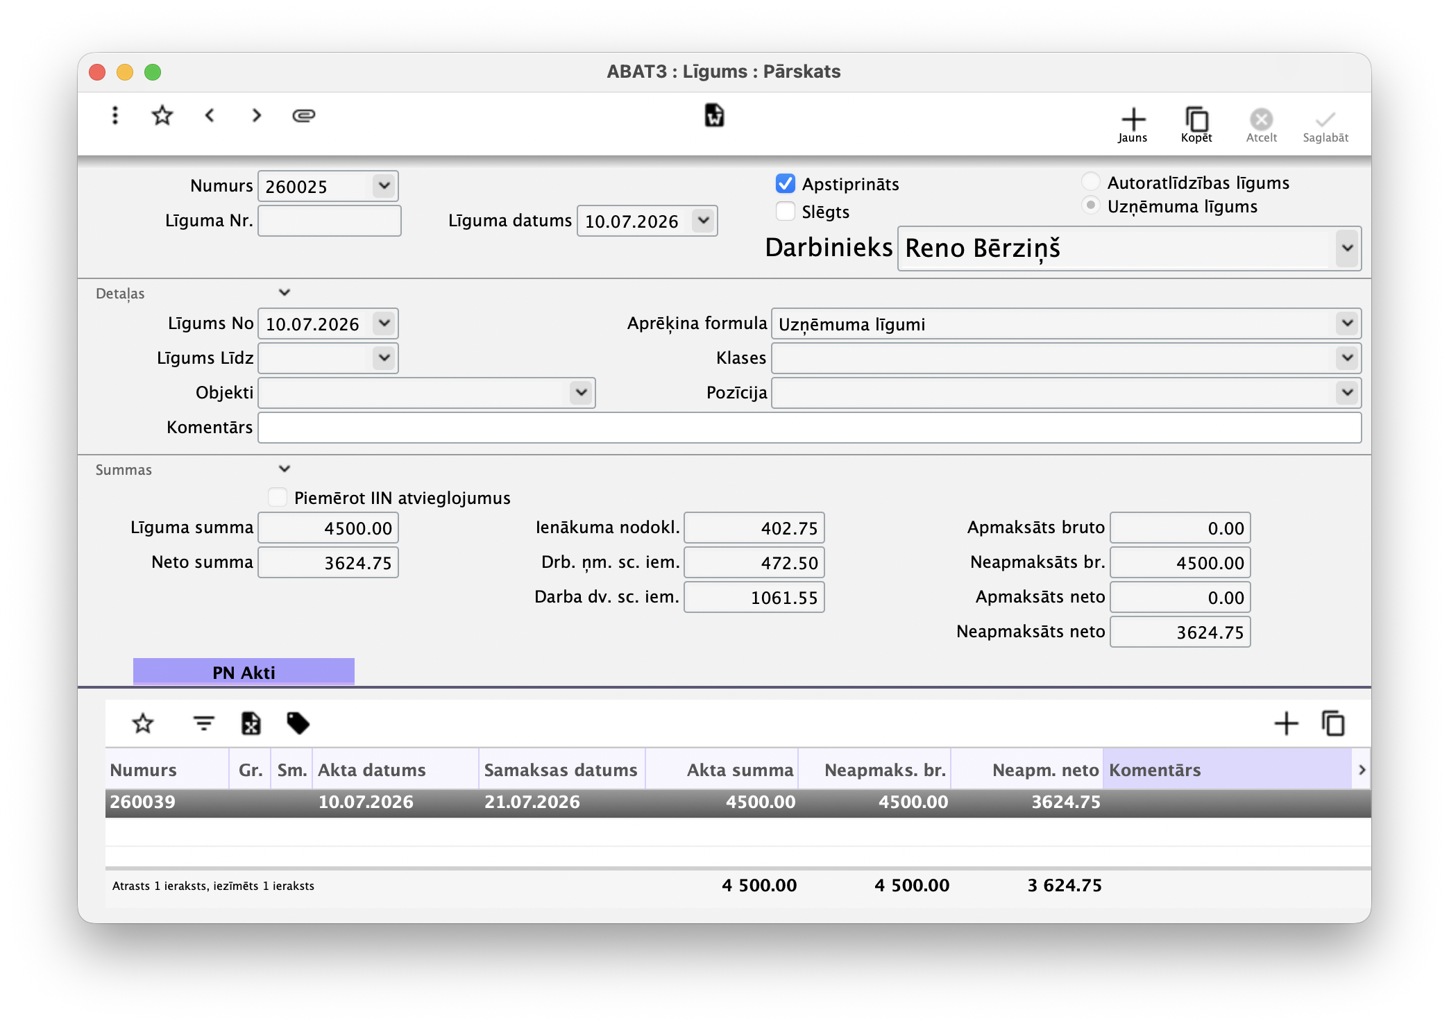
Task: Sort by Neapm. neto column
Action: click(x=1027, y=770)
